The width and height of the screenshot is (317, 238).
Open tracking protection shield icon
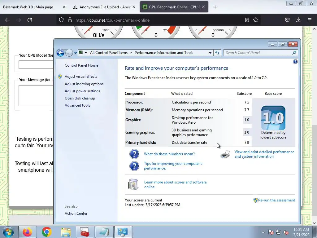61,20
